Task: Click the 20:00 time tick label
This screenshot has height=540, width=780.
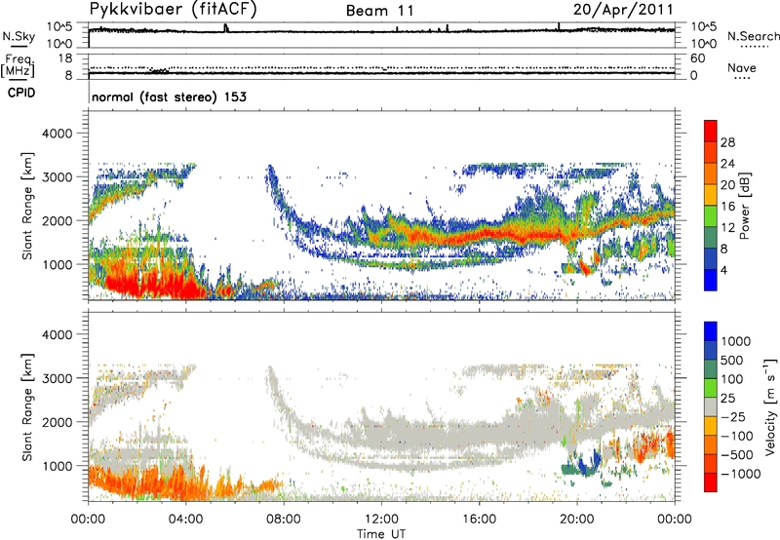Action: [577, 520]
